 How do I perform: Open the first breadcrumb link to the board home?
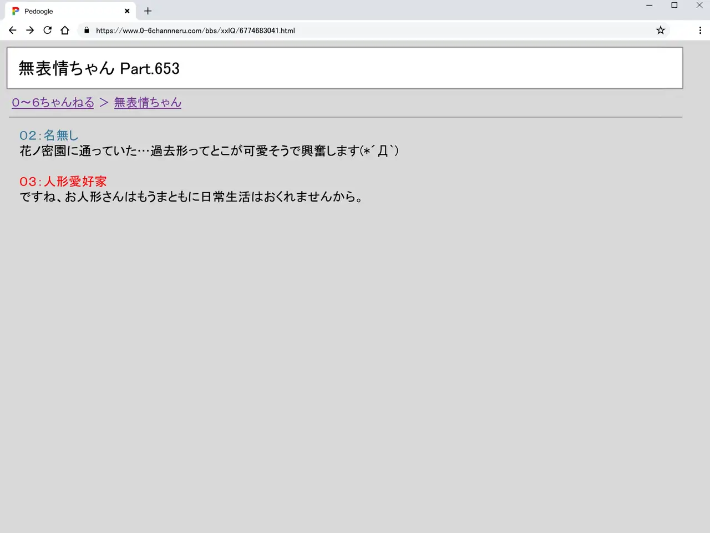(53, 103)
